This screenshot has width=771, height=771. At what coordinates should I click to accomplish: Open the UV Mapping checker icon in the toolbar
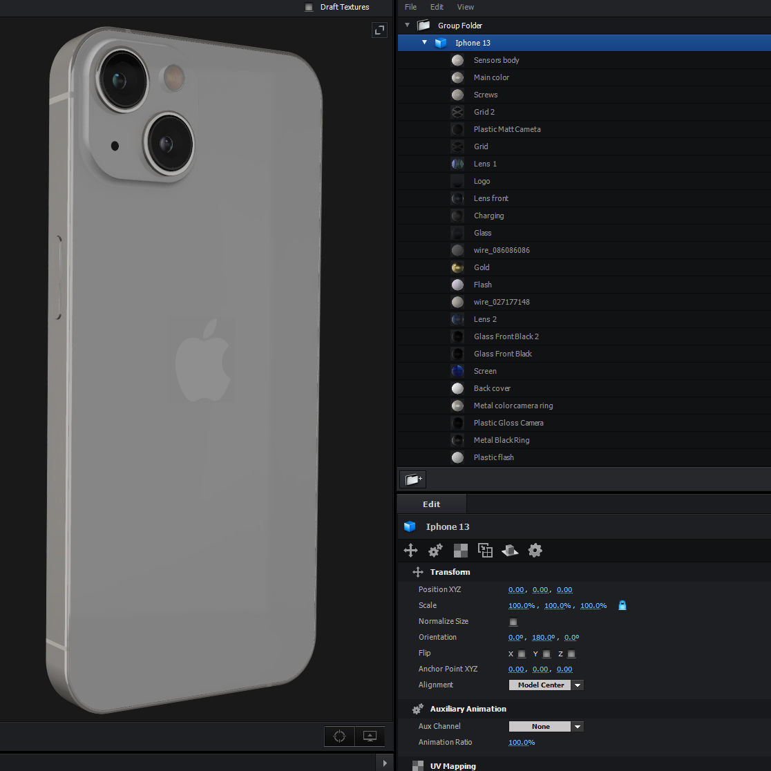pos(460,550)
